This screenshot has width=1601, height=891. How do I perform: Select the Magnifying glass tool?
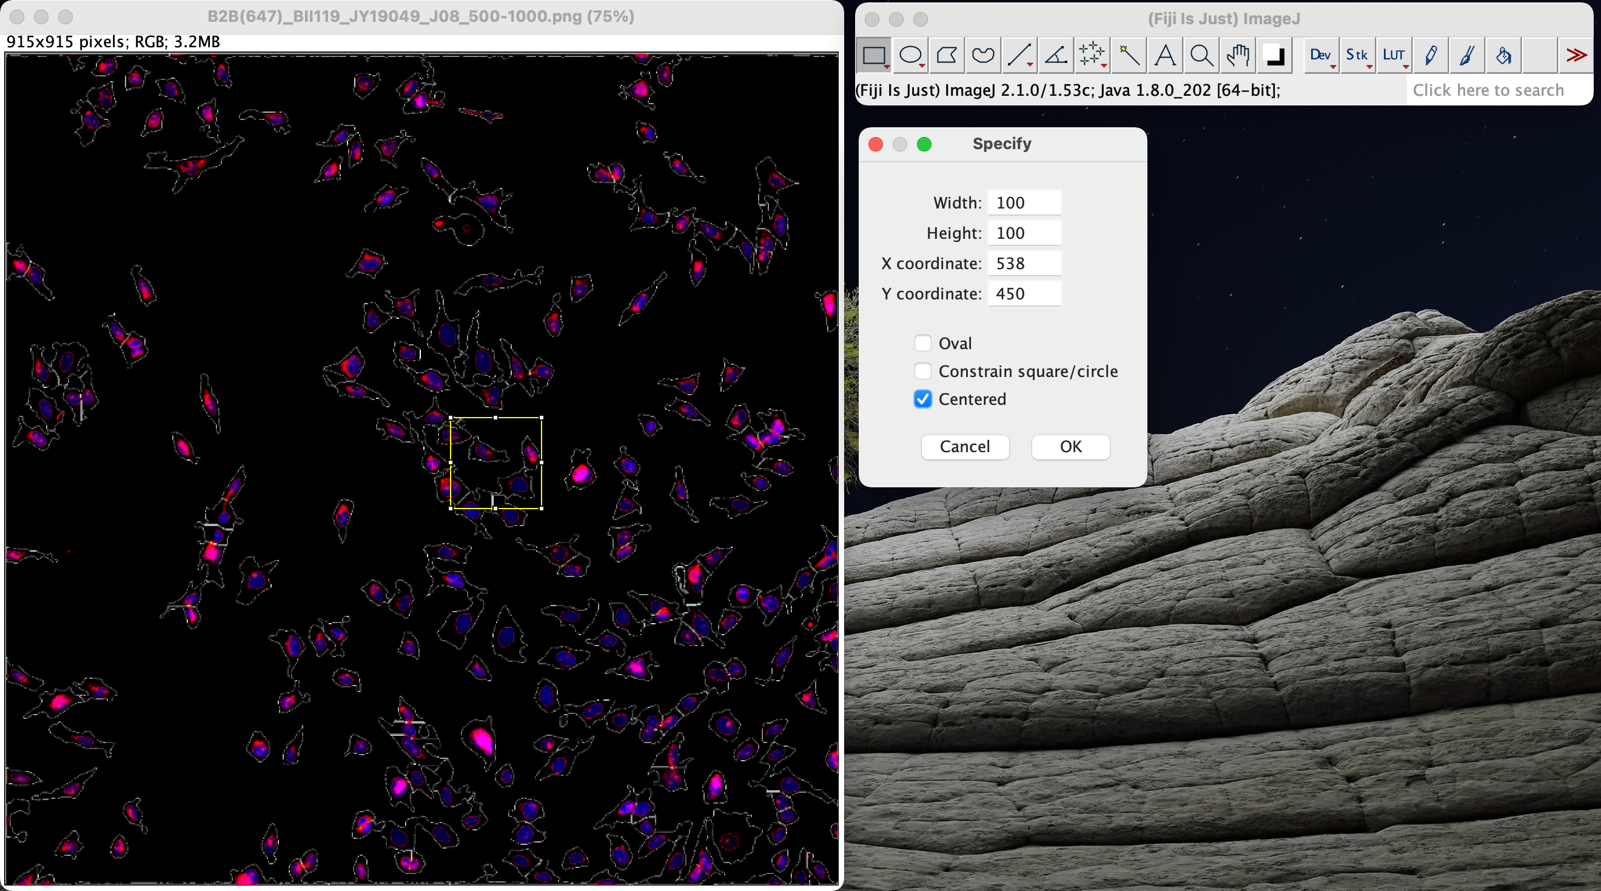click(1201, 55)
